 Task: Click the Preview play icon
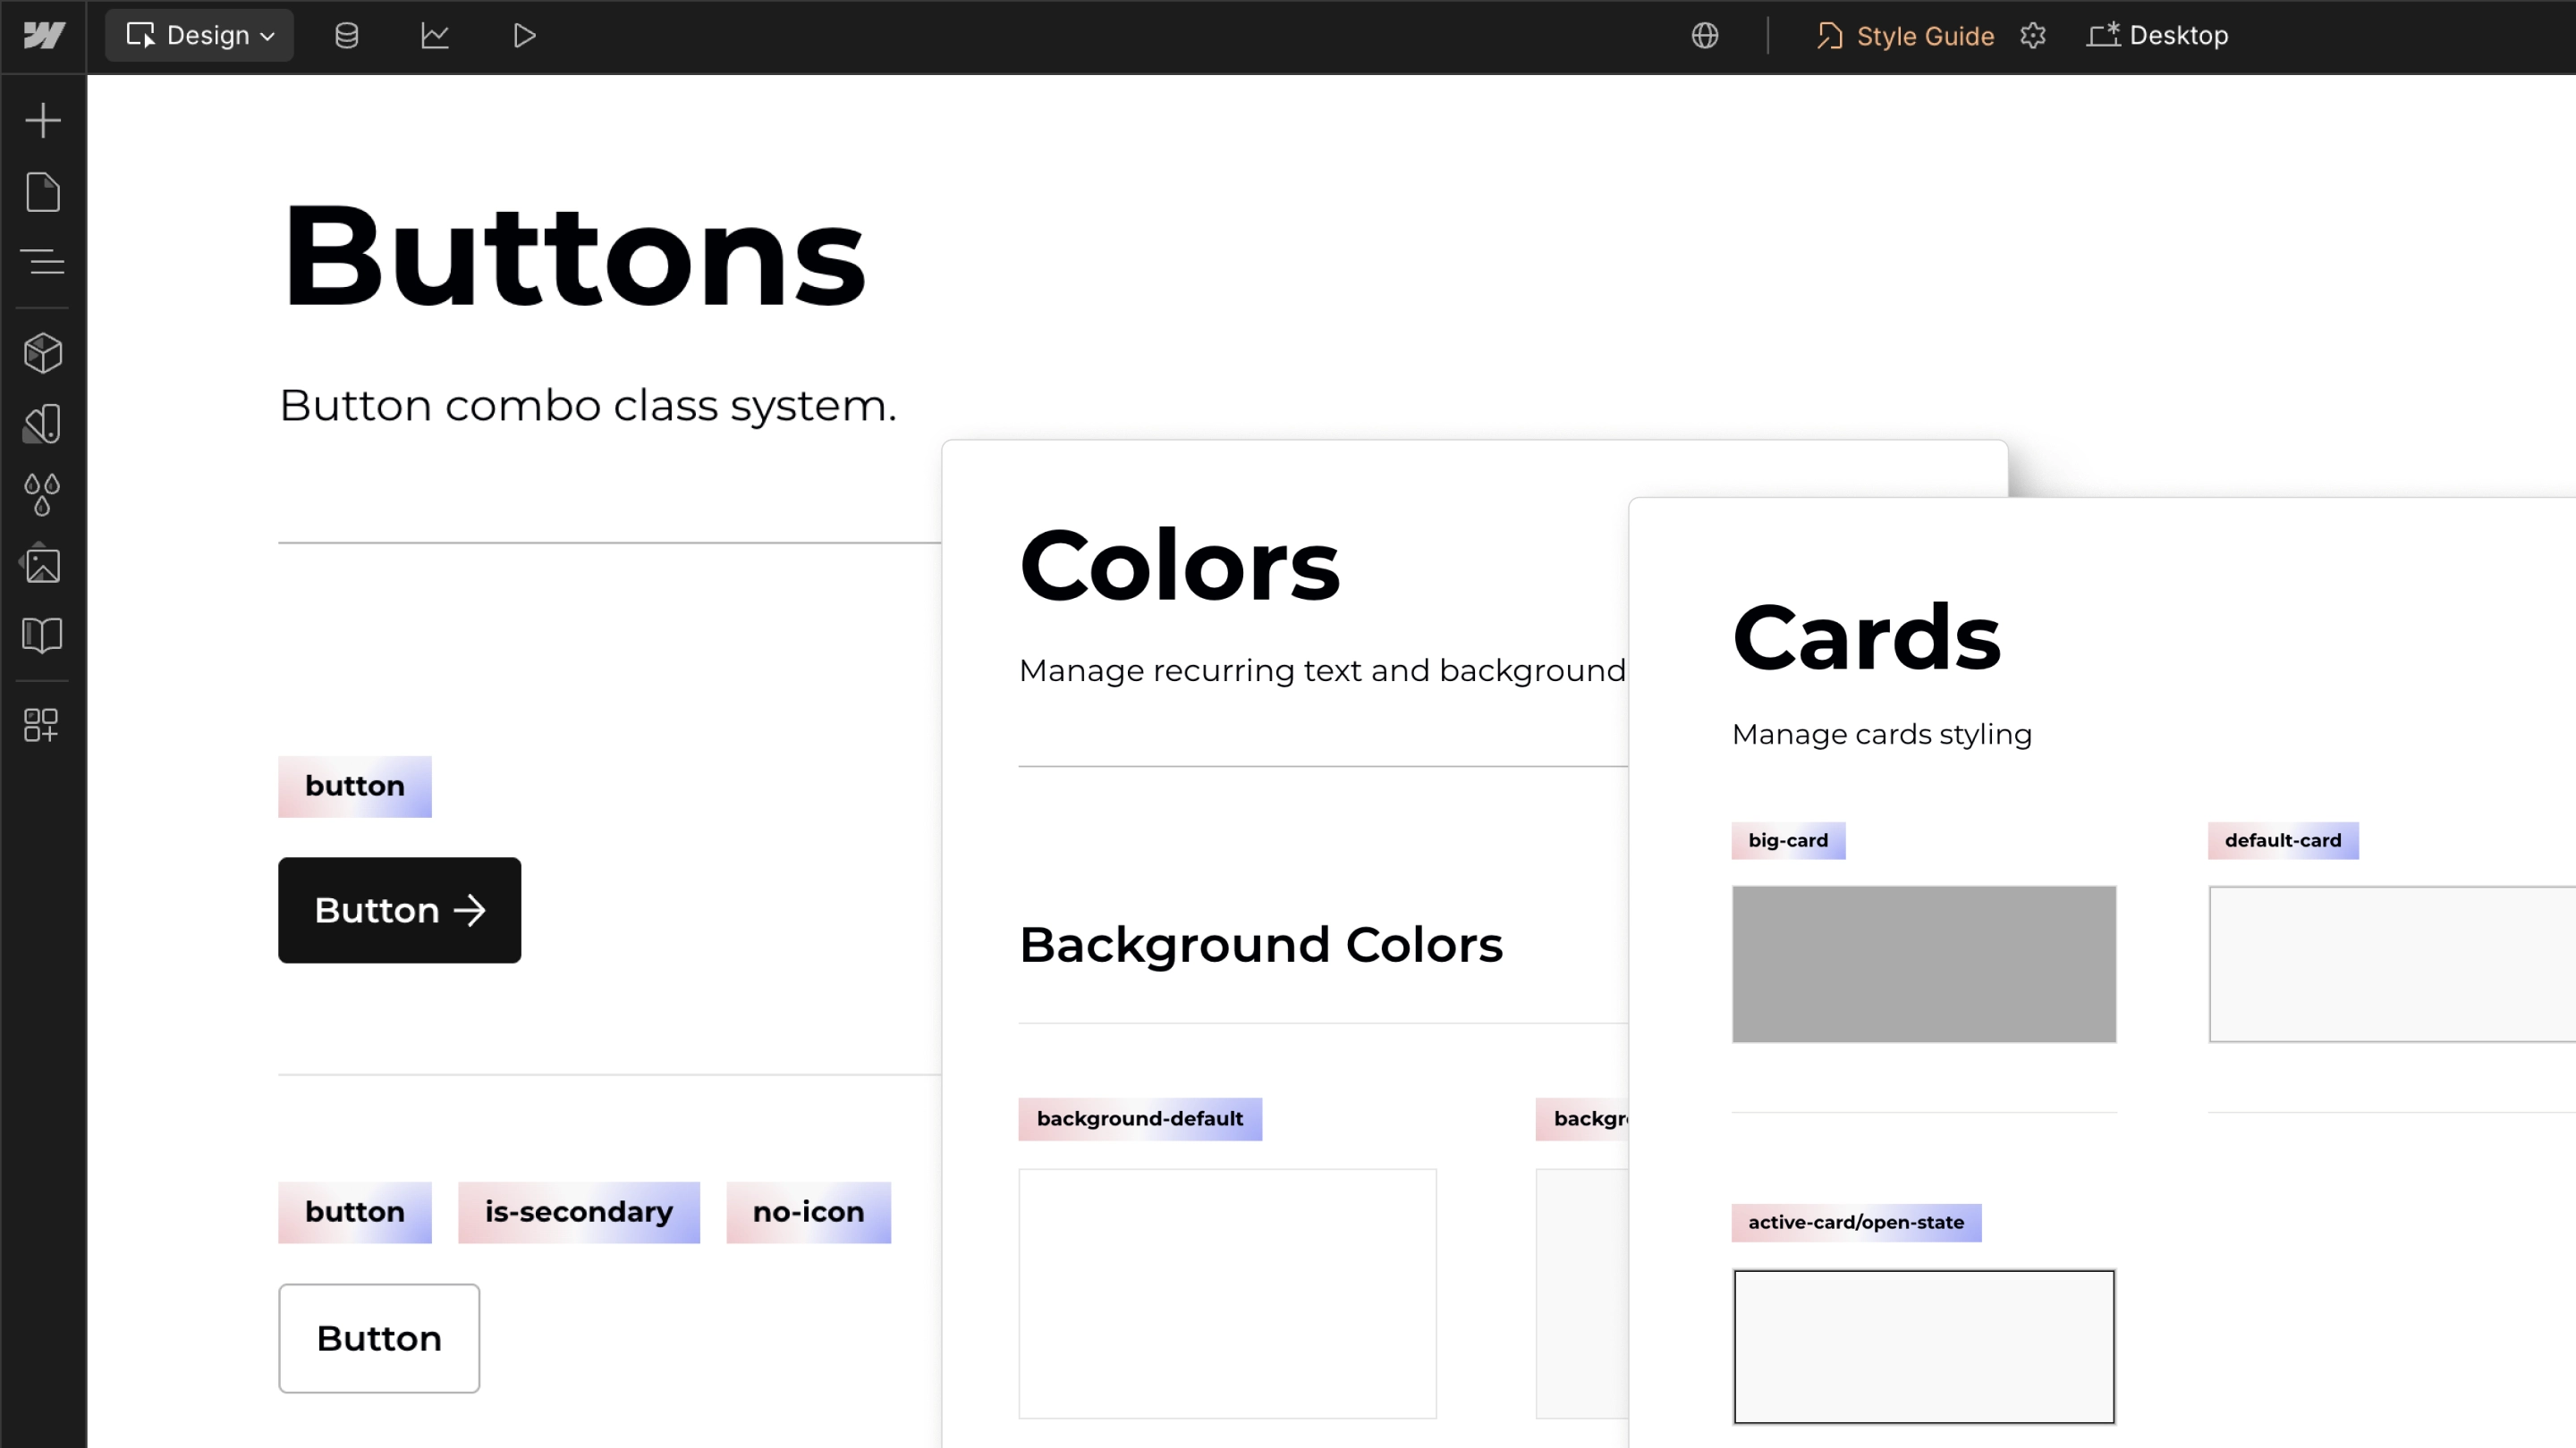click(x=524, y=36)
